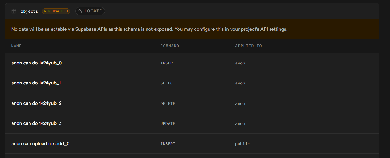Click the COMMAND column header
This screenshot has height=158, width=390.
(x=170, y=46)
